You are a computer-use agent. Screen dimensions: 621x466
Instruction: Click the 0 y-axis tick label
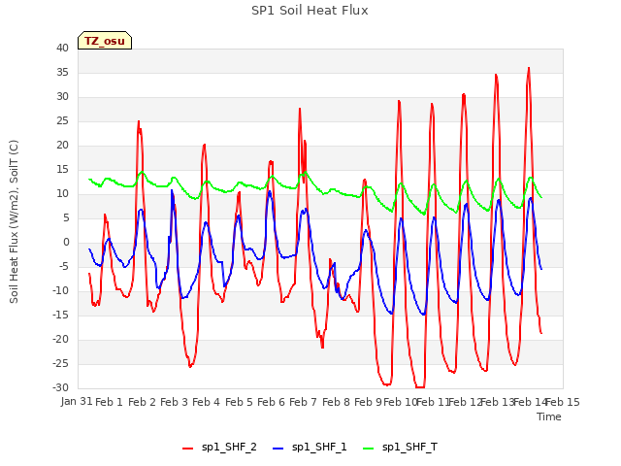pos(66,243)
